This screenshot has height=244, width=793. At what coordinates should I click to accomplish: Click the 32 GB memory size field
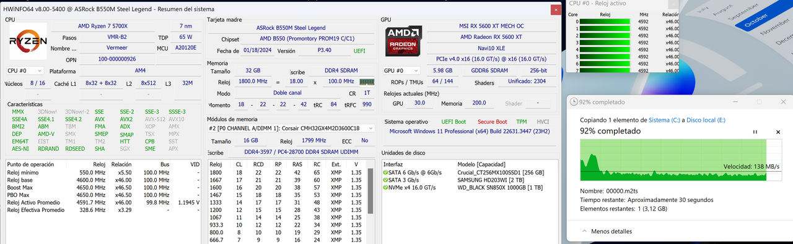pos(253,70)
